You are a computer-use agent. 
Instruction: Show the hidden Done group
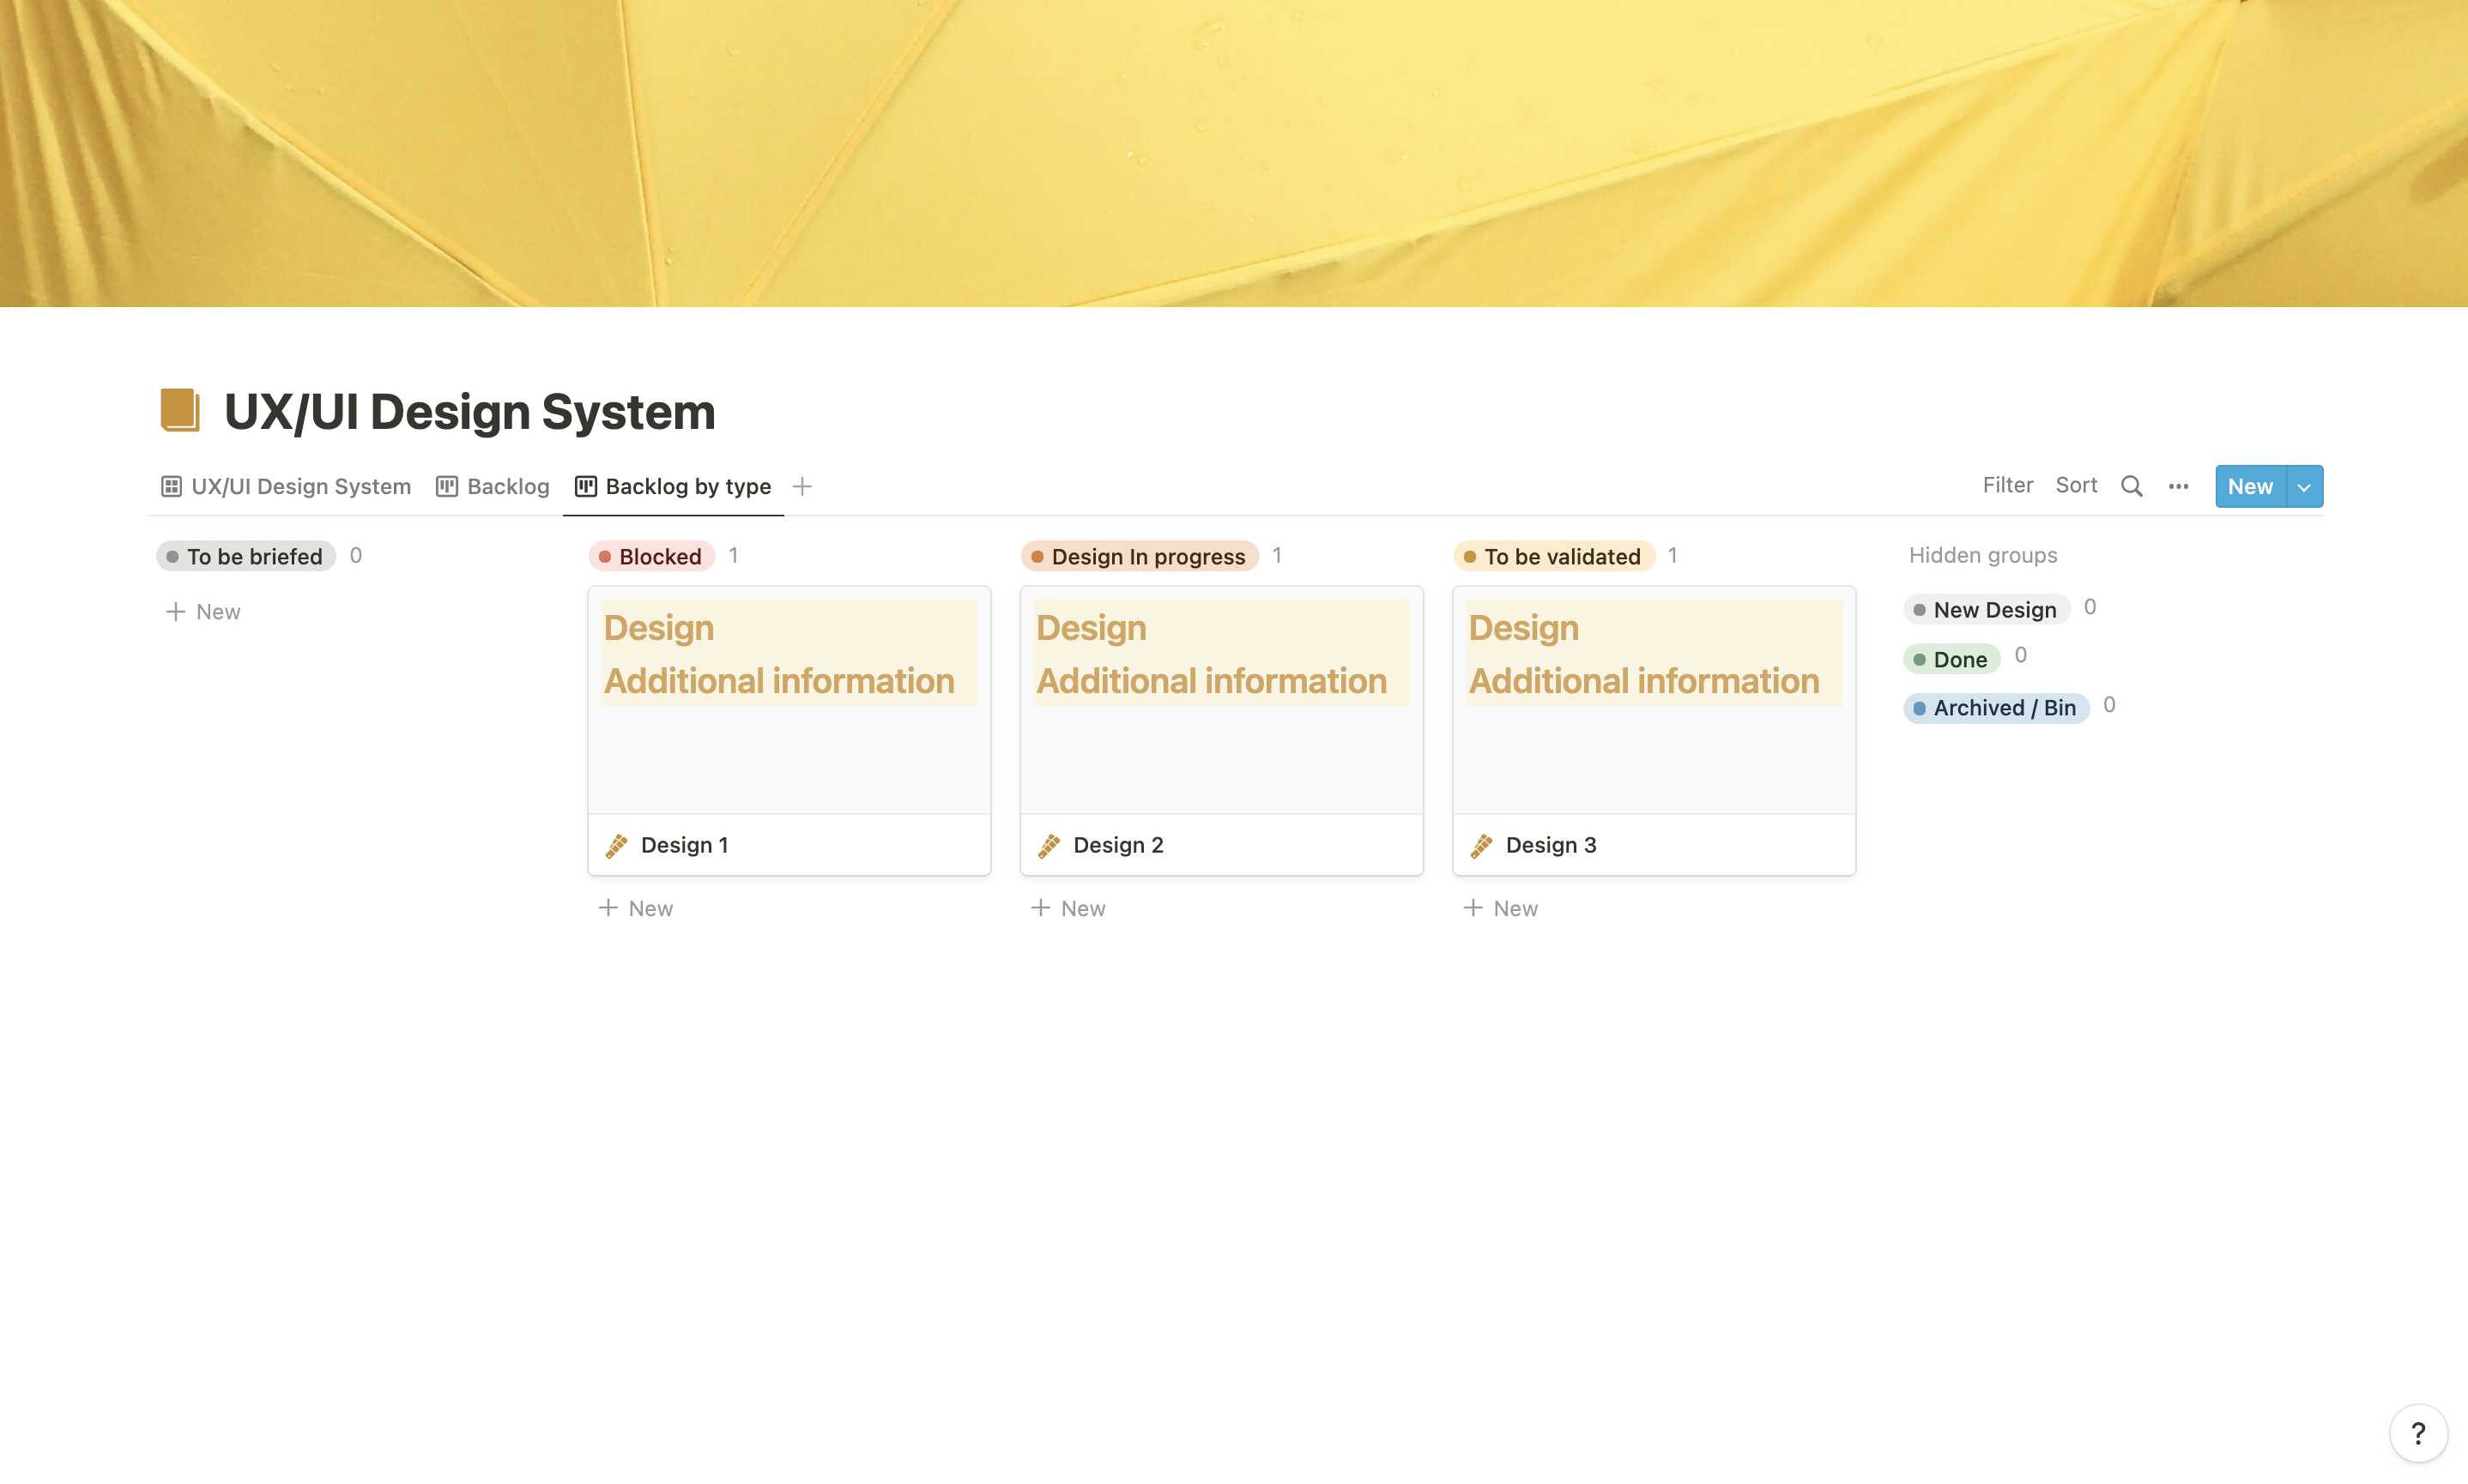tap(1951, 659)
